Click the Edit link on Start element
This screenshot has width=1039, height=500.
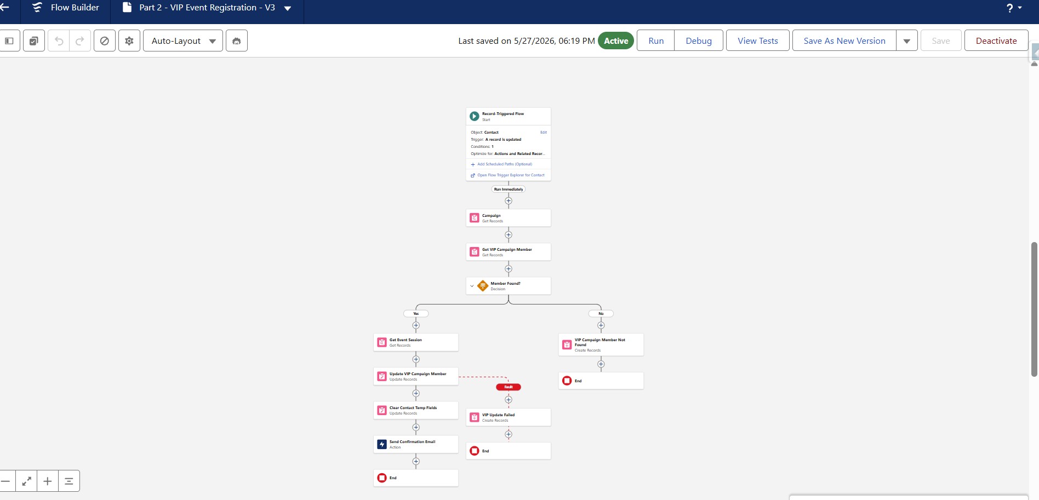[x=544, y=132]
